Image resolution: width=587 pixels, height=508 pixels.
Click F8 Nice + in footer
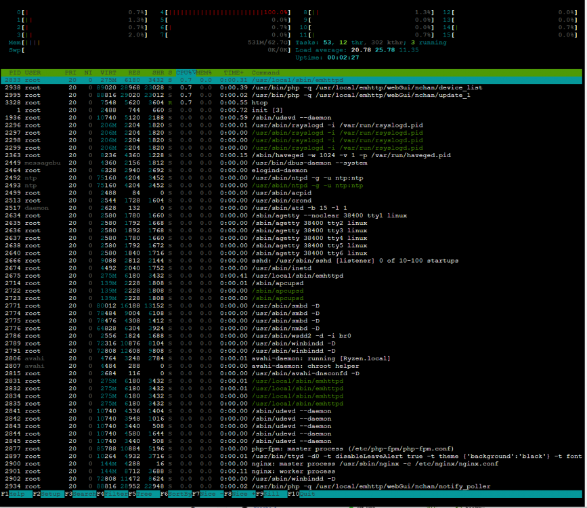(240, 494)
